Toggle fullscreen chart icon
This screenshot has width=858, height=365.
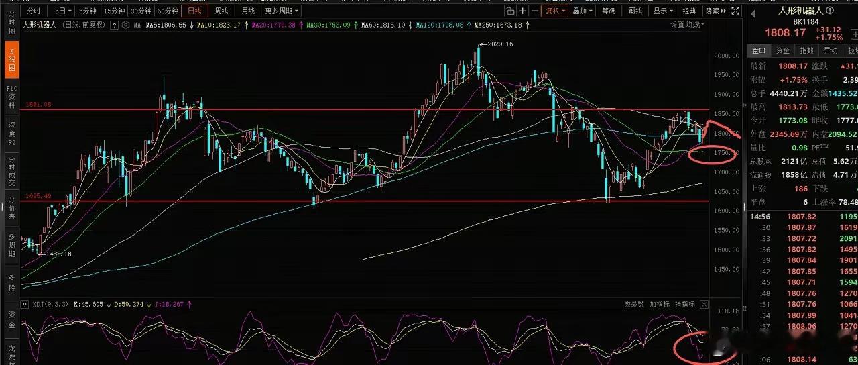(x=736, y=11)
